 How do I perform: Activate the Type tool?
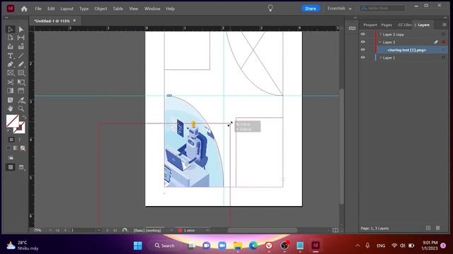click(10, 56)
